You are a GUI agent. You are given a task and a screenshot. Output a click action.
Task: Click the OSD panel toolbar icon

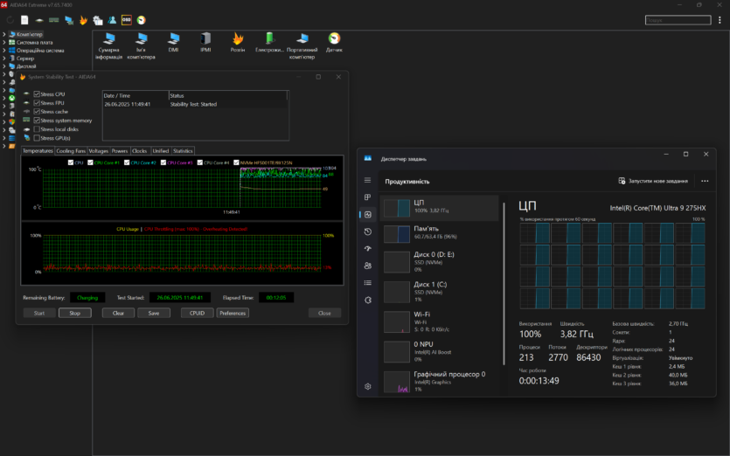coord(127,20)
